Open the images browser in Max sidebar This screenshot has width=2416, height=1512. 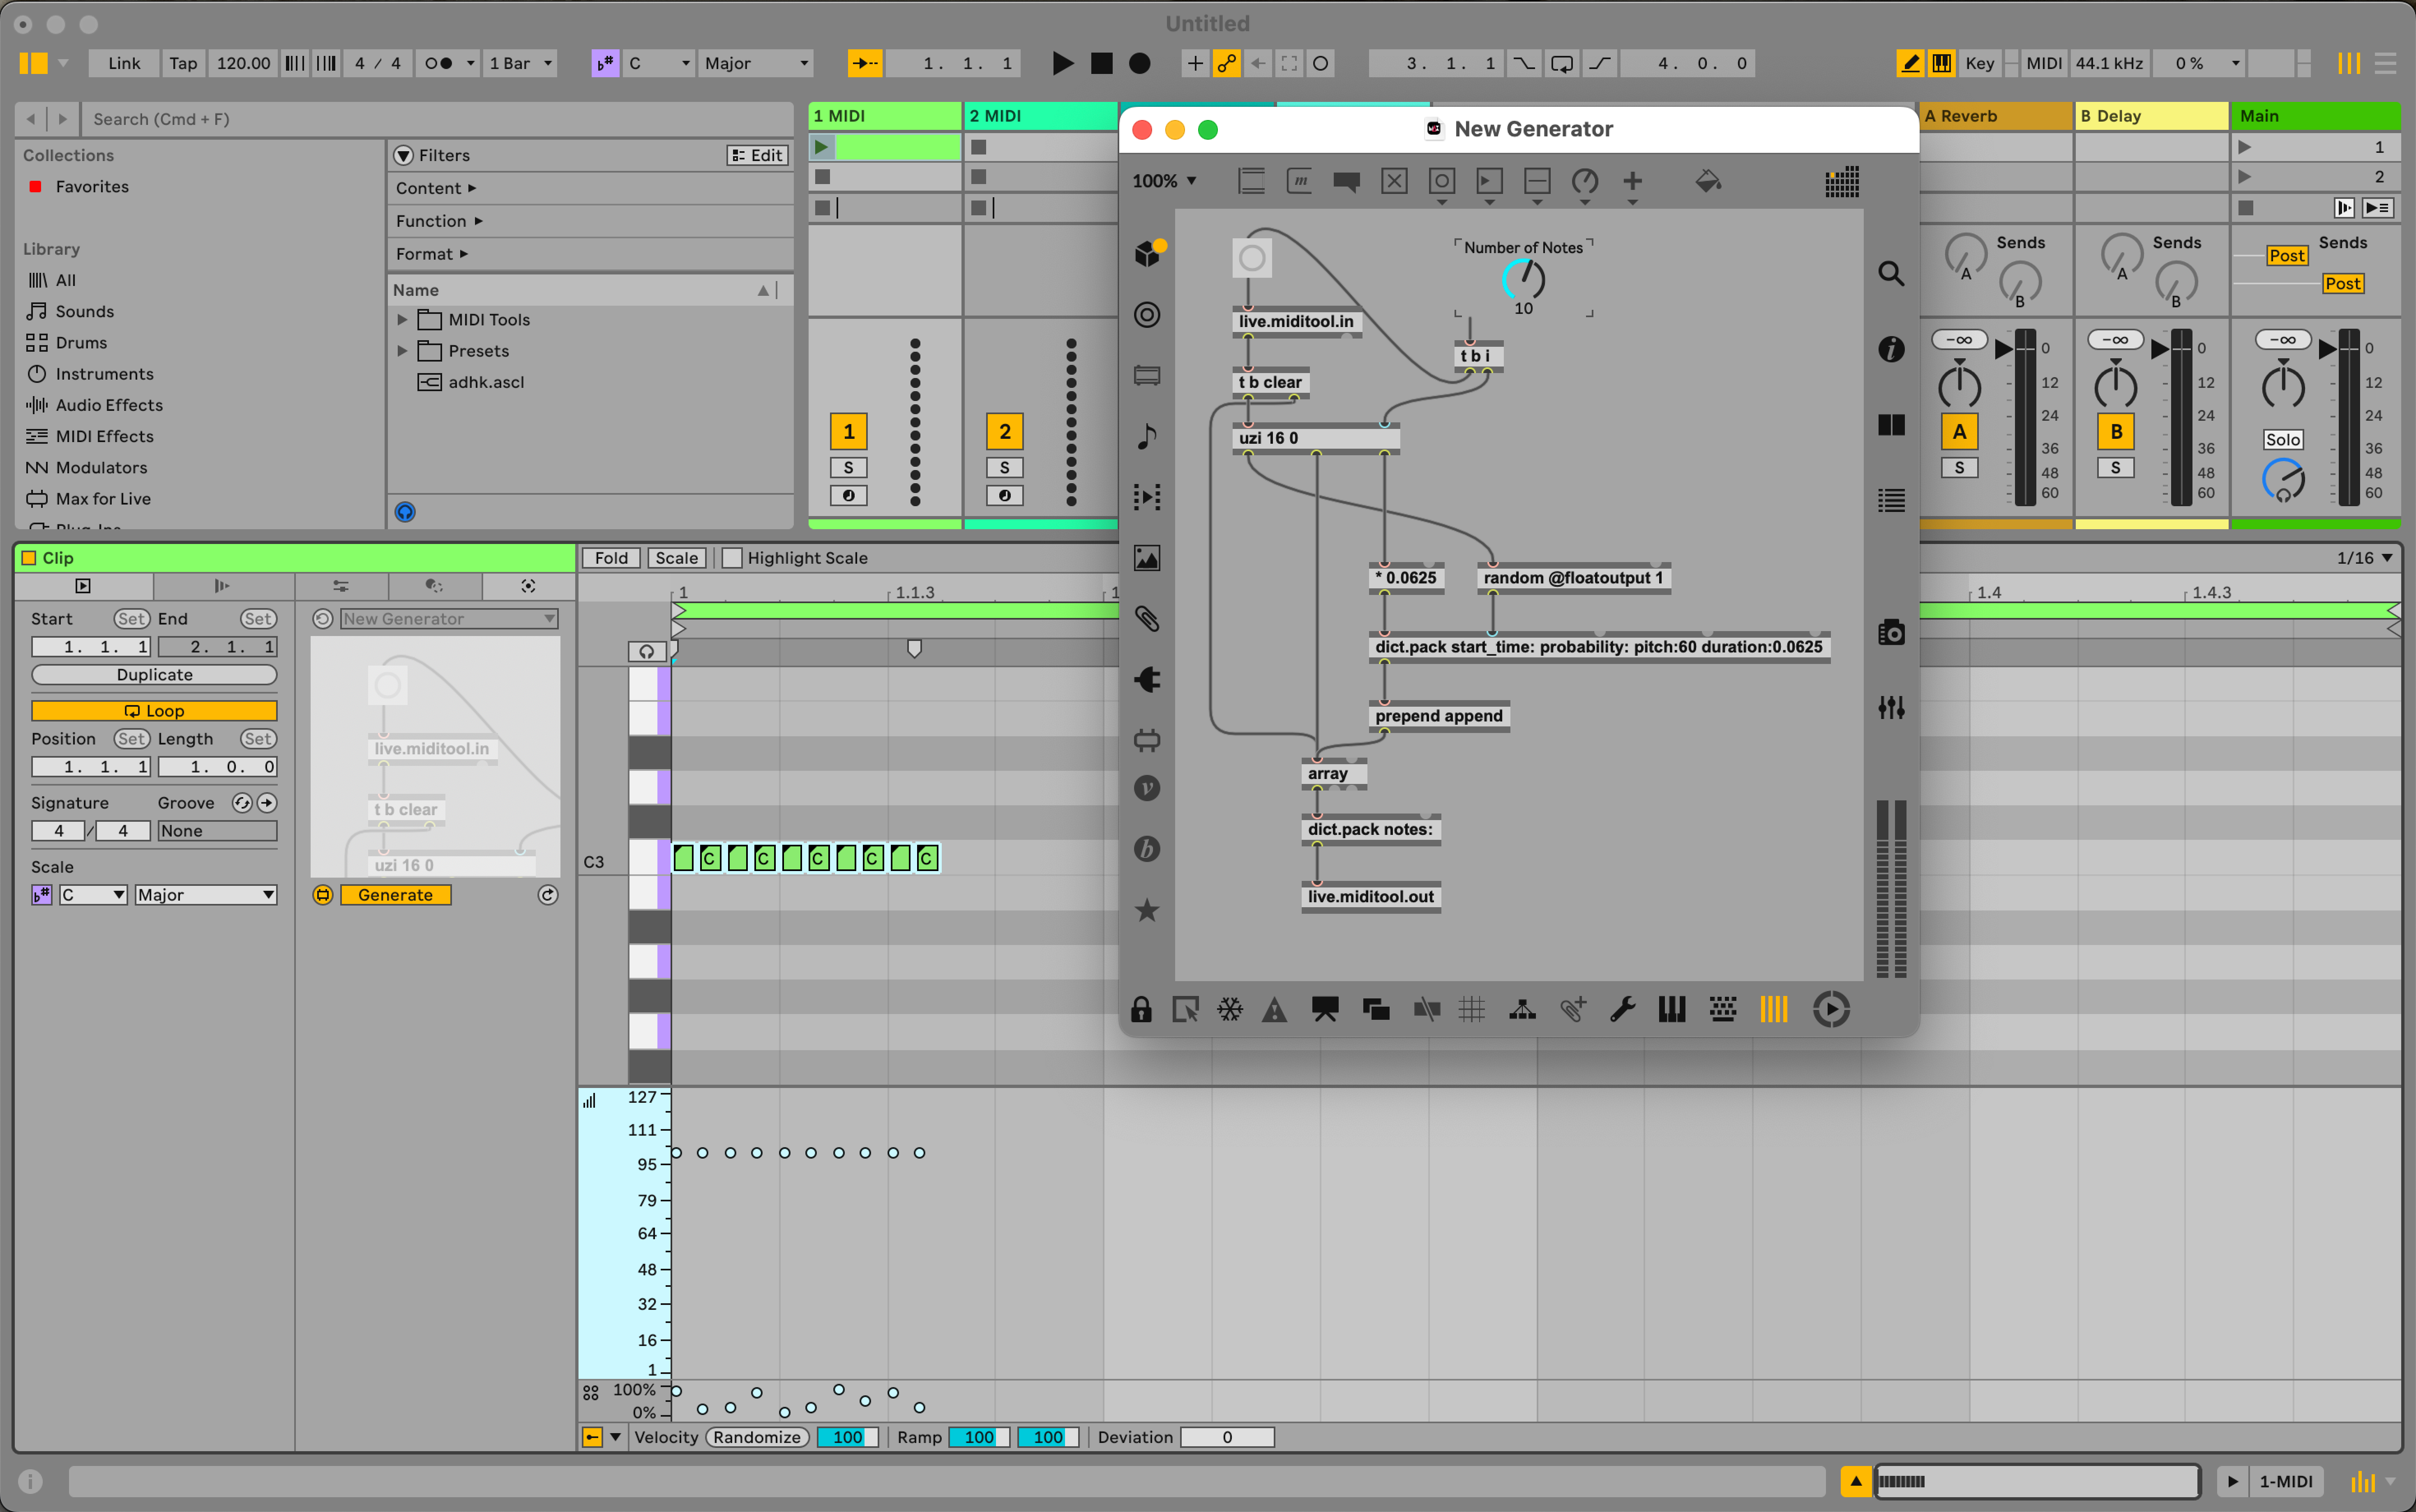coord(1147,558)
